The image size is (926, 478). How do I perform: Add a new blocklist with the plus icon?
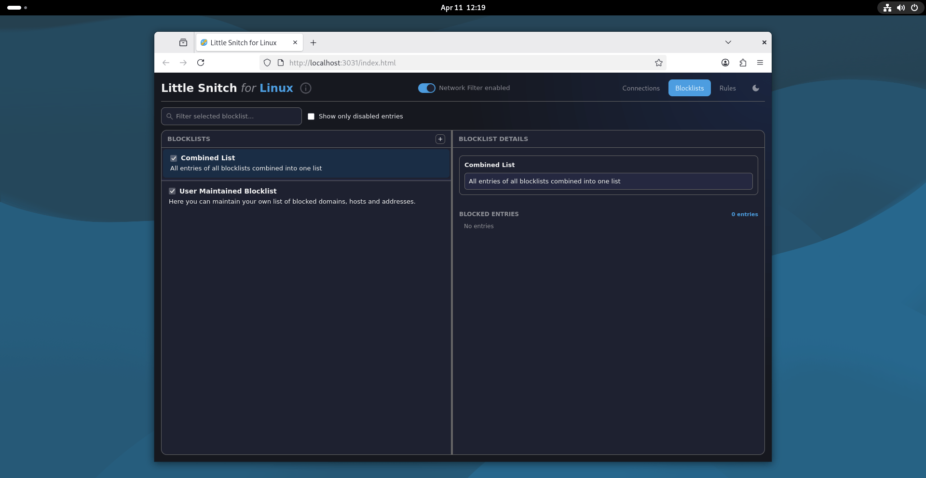coord(440,139)
